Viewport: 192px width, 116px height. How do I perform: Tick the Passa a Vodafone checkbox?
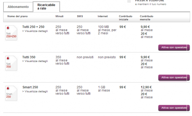129,1
